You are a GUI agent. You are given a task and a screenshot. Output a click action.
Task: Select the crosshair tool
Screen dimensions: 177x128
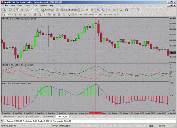[x=9, y=14]
